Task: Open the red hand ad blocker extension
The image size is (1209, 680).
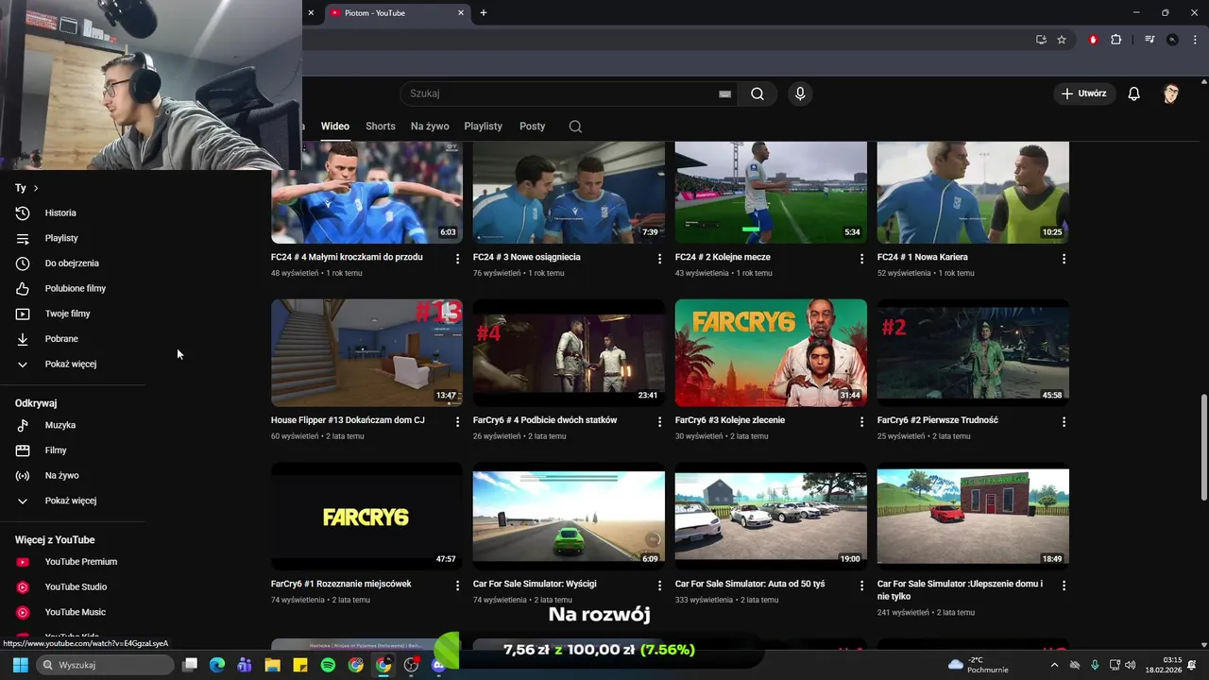Action: (x=1094, y=40)
